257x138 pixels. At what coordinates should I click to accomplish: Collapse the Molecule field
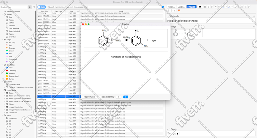[168, 16]
